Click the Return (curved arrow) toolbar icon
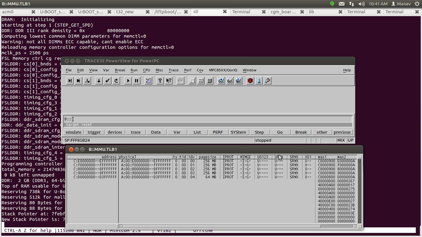Image resolution: width=422 pixels, height=237 pixels. point(107,81)
